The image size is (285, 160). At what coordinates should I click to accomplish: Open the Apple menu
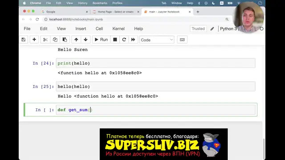click(x=24, y=3)
